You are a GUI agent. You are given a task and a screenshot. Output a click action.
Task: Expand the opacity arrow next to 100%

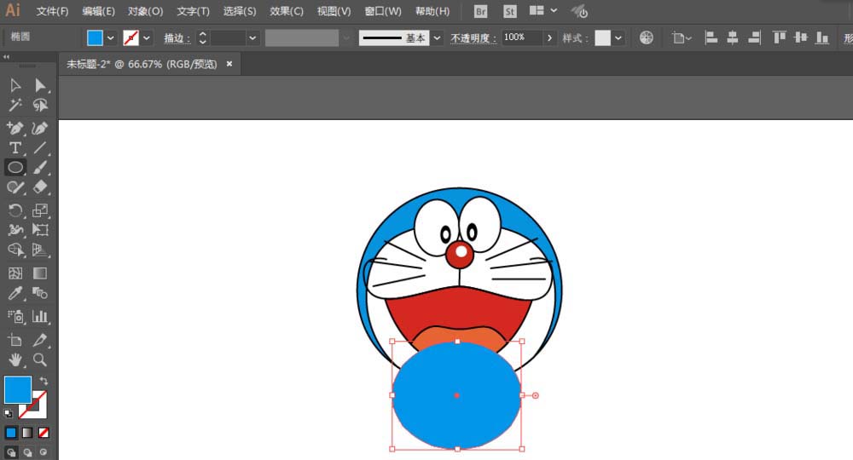coord(549,38)
